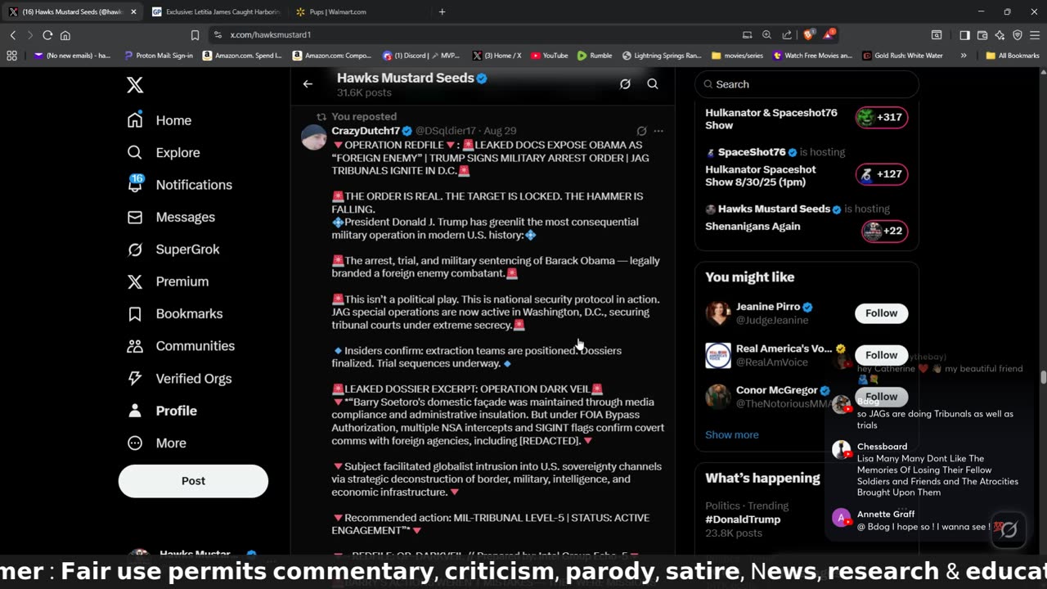Switch to Letitia James Exclusive tab
The height and width of the screenshot is (589, 1047).
tap(216, 11)
